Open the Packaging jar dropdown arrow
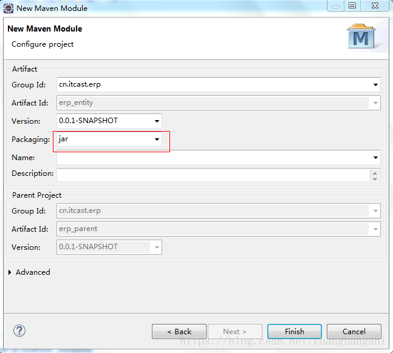393x353 pixels. (x=157, y=139)
